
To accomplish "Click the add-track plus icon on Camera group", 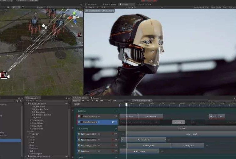I will [x=116, y=111].
